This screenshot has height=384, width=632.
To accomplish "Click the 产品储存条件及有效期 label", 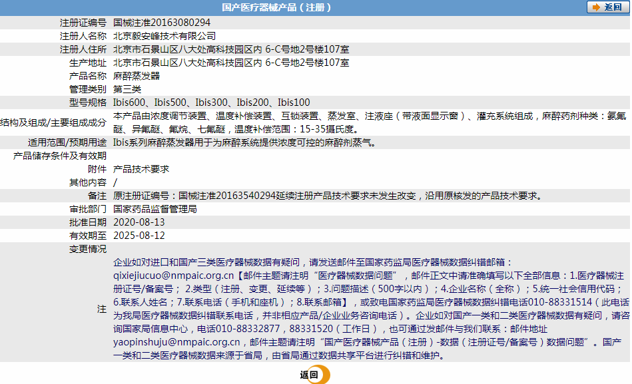I will coord(60,156).
